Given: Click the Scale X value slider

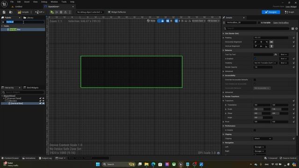Looking at the screenshot, I should pyautogui.click(x=262, y=109).
